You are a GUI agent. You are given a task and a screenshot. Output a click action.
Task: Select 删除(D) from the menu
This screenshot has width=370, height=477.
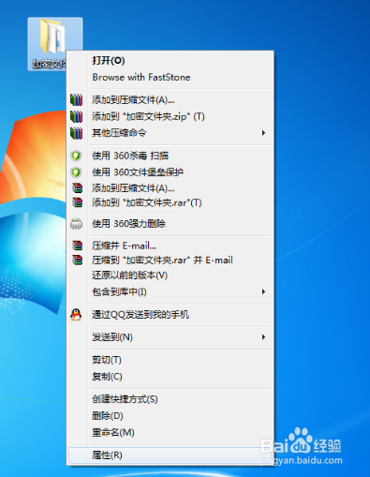[x=170, y=416]
